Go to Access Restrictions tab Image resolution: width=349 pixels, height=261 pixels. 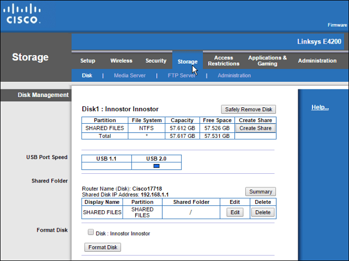(224, 60)
